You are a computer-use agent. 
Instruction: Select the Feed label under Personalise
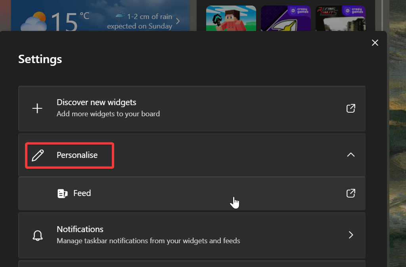tap(82, 193)
